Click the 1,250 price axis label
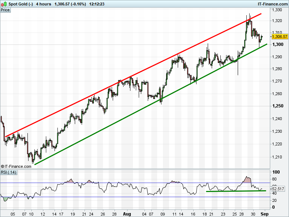Screen dimensions: 289x217 coord(278,106)
